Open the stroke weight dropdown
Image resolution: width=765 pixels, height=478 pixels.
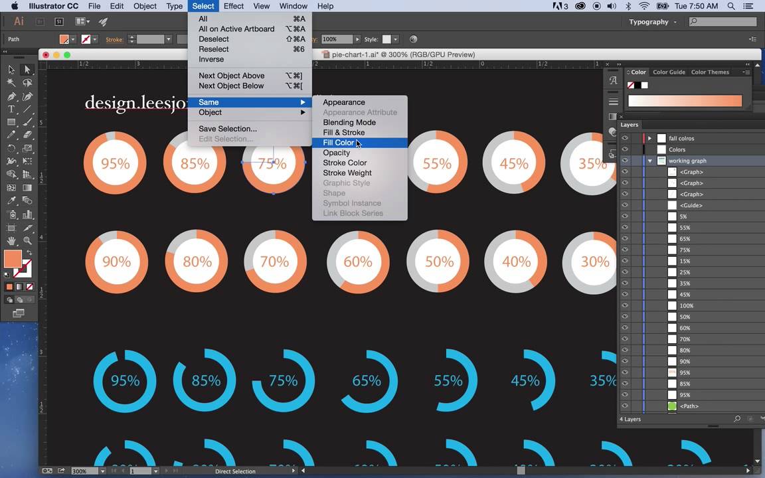168,40
